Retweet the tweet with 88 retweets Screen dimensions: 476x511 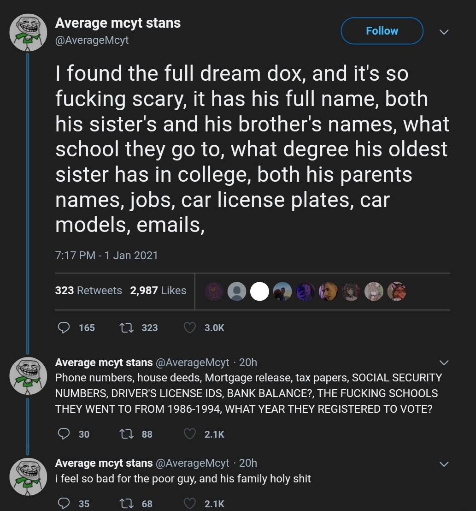(126, 434)
